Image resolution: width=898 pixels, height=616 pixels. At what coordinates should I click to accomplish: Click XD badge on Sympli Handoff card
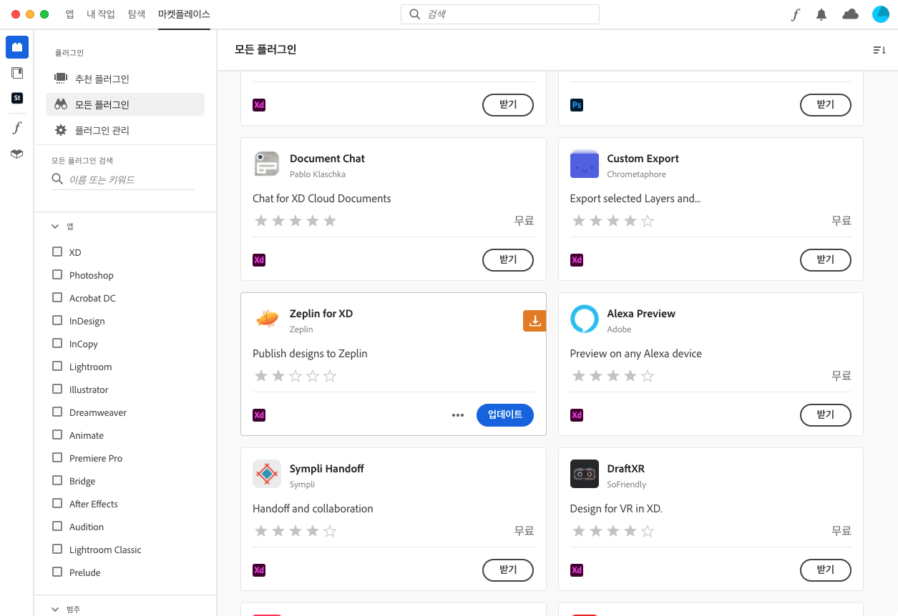pos(259,570)
